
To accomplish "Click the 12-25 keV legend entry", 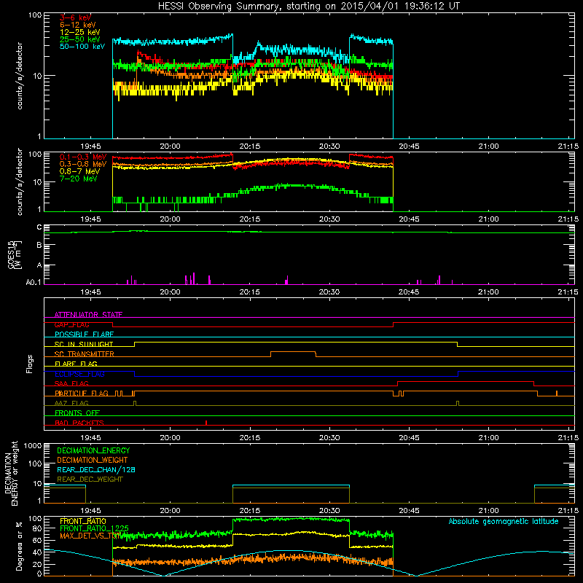I will pyautogui.click(x=80, y=32).
